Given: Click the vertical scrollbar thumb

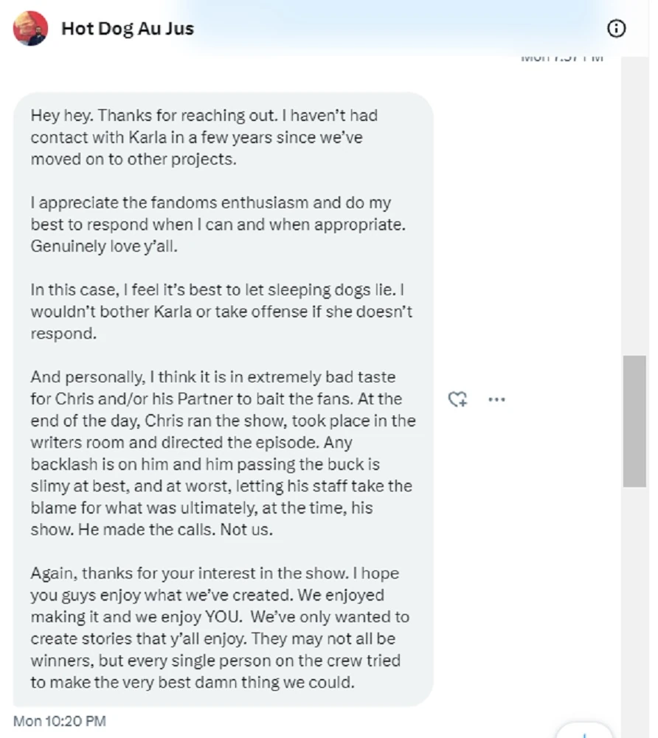Looking at the screenshot, I should 634,421.
